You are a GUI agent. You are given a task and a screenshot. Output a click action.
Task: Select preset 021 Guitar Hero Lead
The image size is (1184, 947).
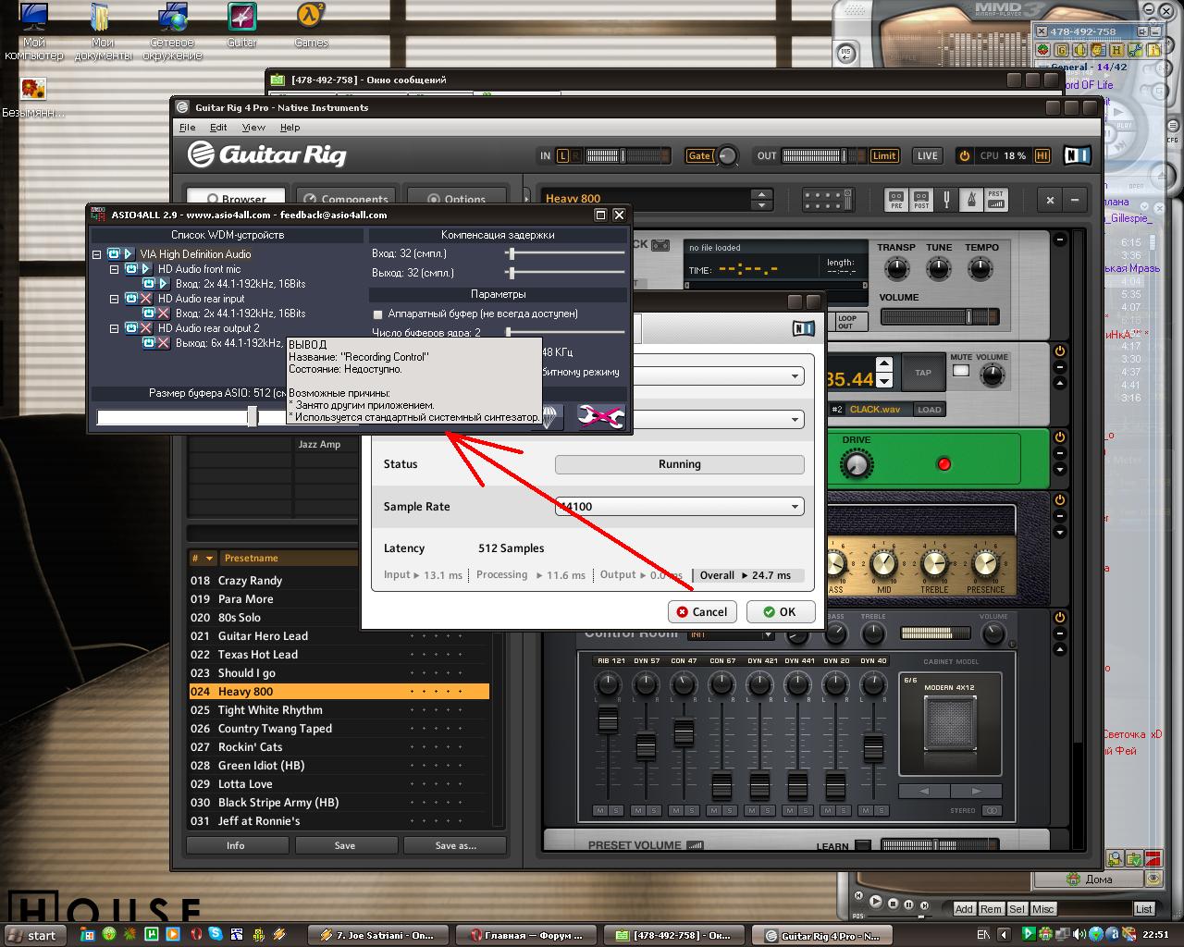pos(339,636)
